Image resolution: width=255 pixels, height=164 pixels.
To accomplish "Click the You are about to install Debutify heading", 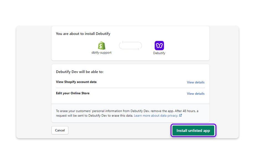I will (82, 34).
